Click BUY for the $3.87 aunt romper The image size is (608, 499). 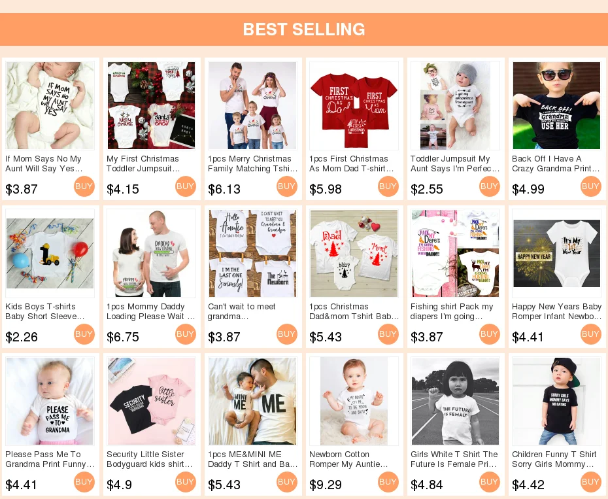coord(84,186)
